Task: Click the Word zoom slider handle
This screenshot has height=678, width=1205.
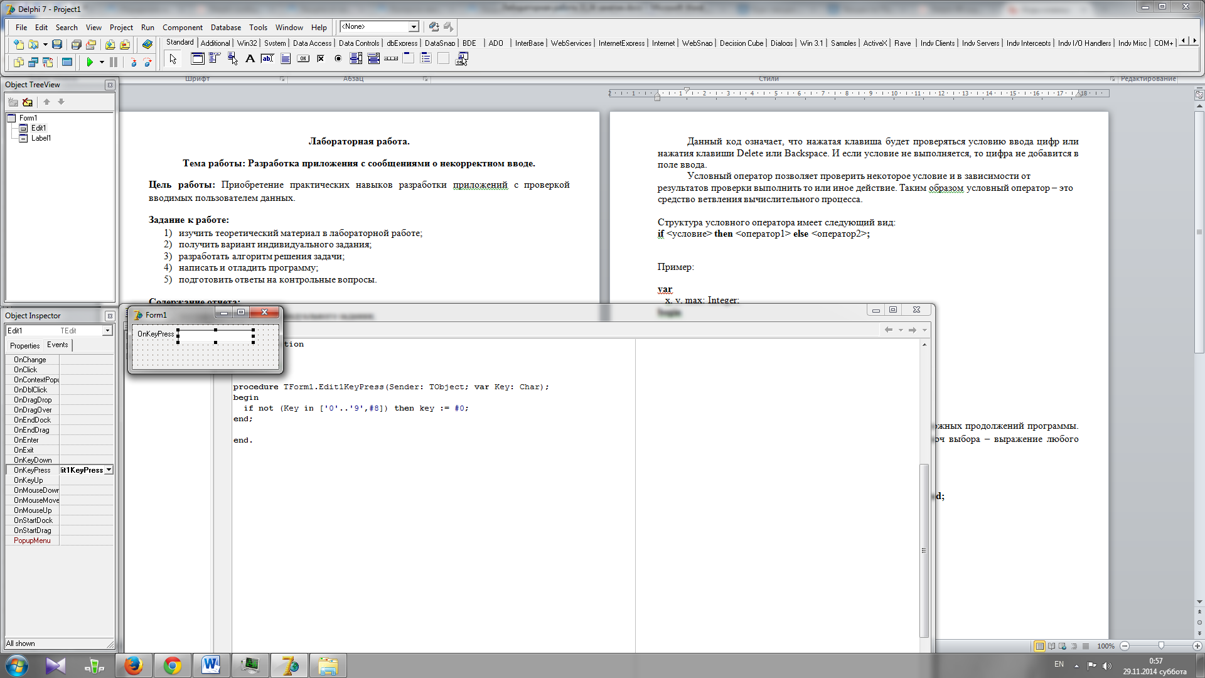Action: tap(1161, 646)
